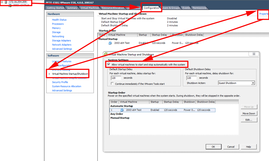This screenshot has width=269, height=161.
Task: Click the 'Disabled' value for Start and Stop
Action: click(x=172, y=18)
